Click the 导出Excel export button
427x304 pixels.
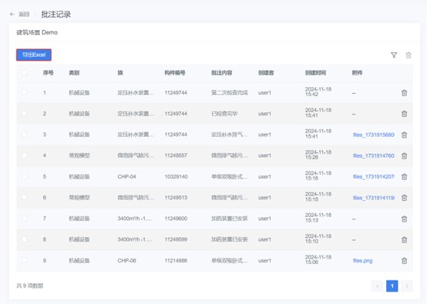[34, 55]
